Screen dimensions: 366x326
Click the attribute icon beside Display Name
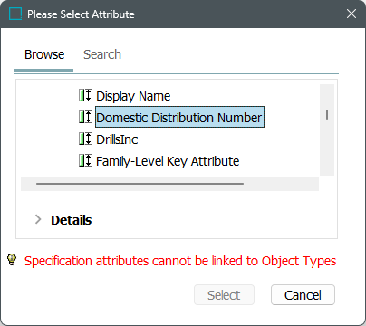(x=85, y=95)
